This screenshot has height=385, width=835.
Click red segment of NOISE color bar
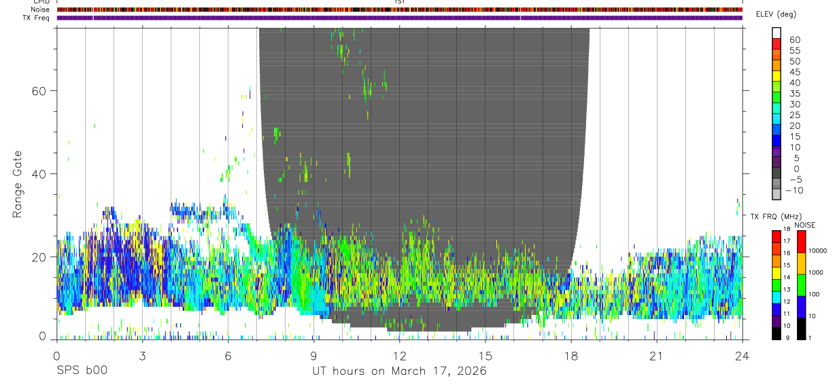(x=801, y=242)
